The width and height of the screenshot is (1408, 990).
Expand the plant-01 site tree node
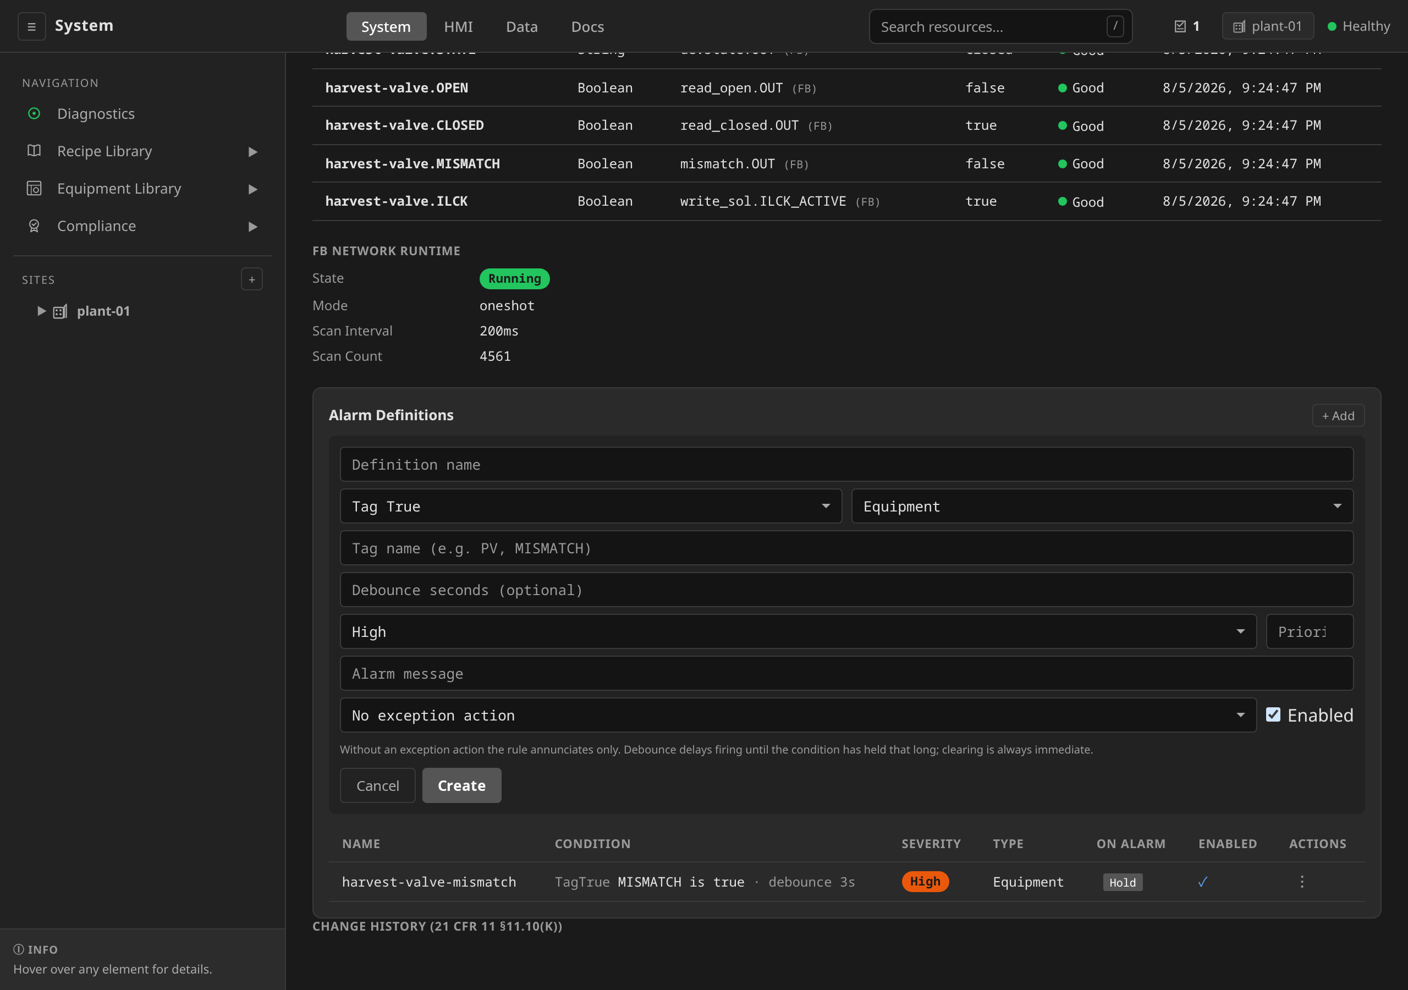click(x=41, y=311)
